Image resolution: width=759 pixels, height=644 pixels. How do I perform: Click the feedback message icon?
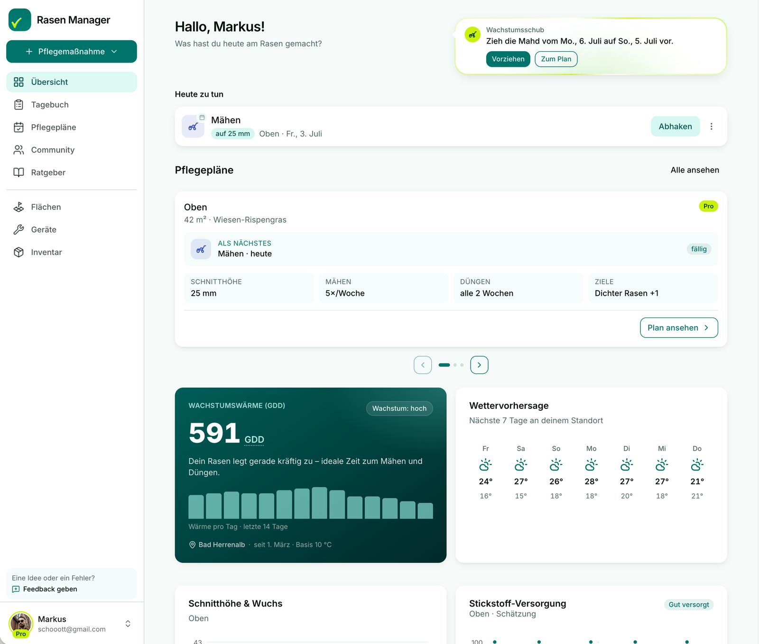pyautogui.click(x=16, y=589)
